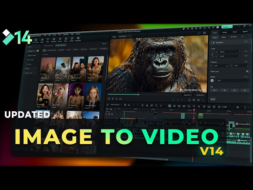This screenshot has height=190, width=253.
Task: Open the My File link
Action: tap(104, 44)
